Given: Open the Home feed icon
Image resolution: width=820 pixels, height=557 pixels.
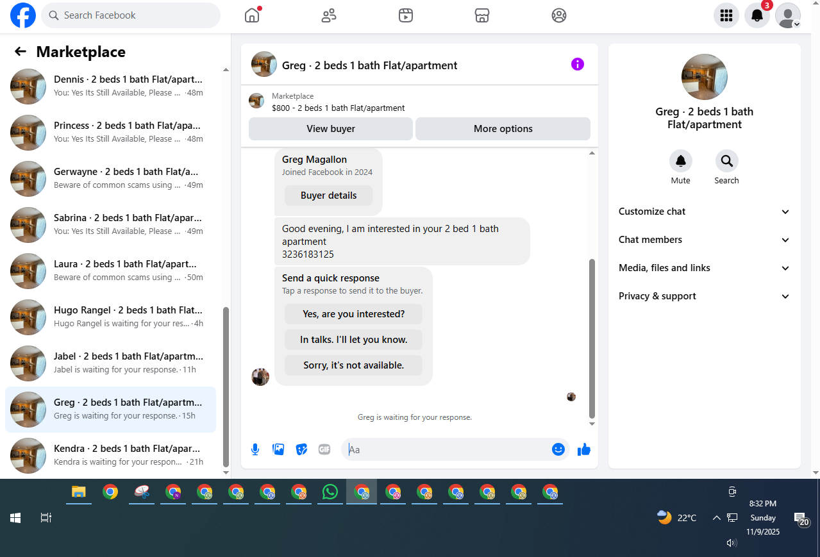Looking at the screenshot, I should tap(252, 15).
